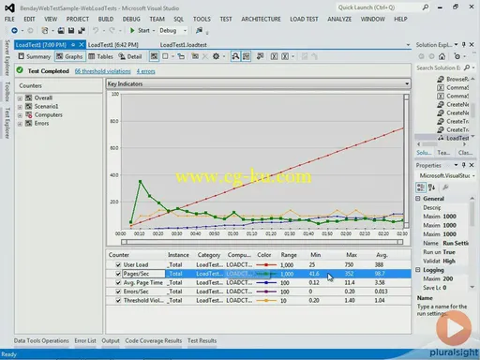Click the Properties Alphabetical sort icon
Image resolution: width=480 pixels, height=360 pixels.
[432, 187]
